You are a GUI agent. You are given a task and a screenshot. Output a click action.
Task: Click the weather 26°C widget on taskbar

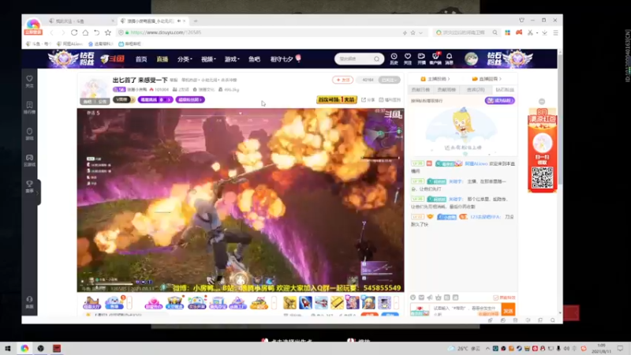tap(465, 348)
